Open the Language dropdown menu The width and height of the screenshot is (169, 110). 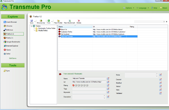point(143,8)
